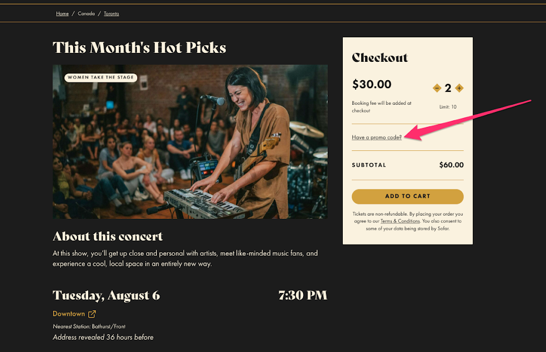546x352 pixels.
Task: Open the concert photo thumbnail
Action: tap(190, 142)
